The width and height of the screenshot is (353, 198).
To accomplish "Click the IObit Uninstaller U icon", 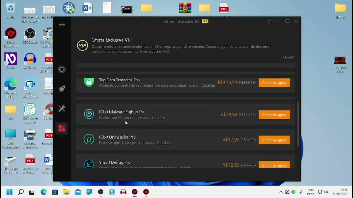I will click(89, 139).
